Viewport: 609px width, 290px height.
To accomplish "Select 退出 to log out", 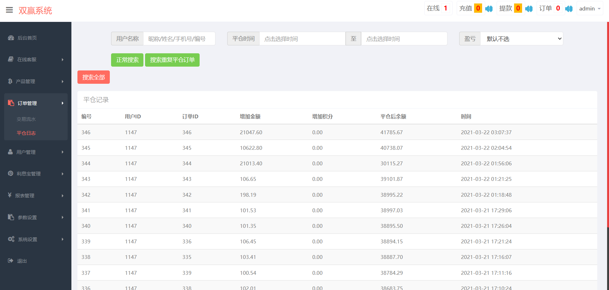I will tap(22, 261).
